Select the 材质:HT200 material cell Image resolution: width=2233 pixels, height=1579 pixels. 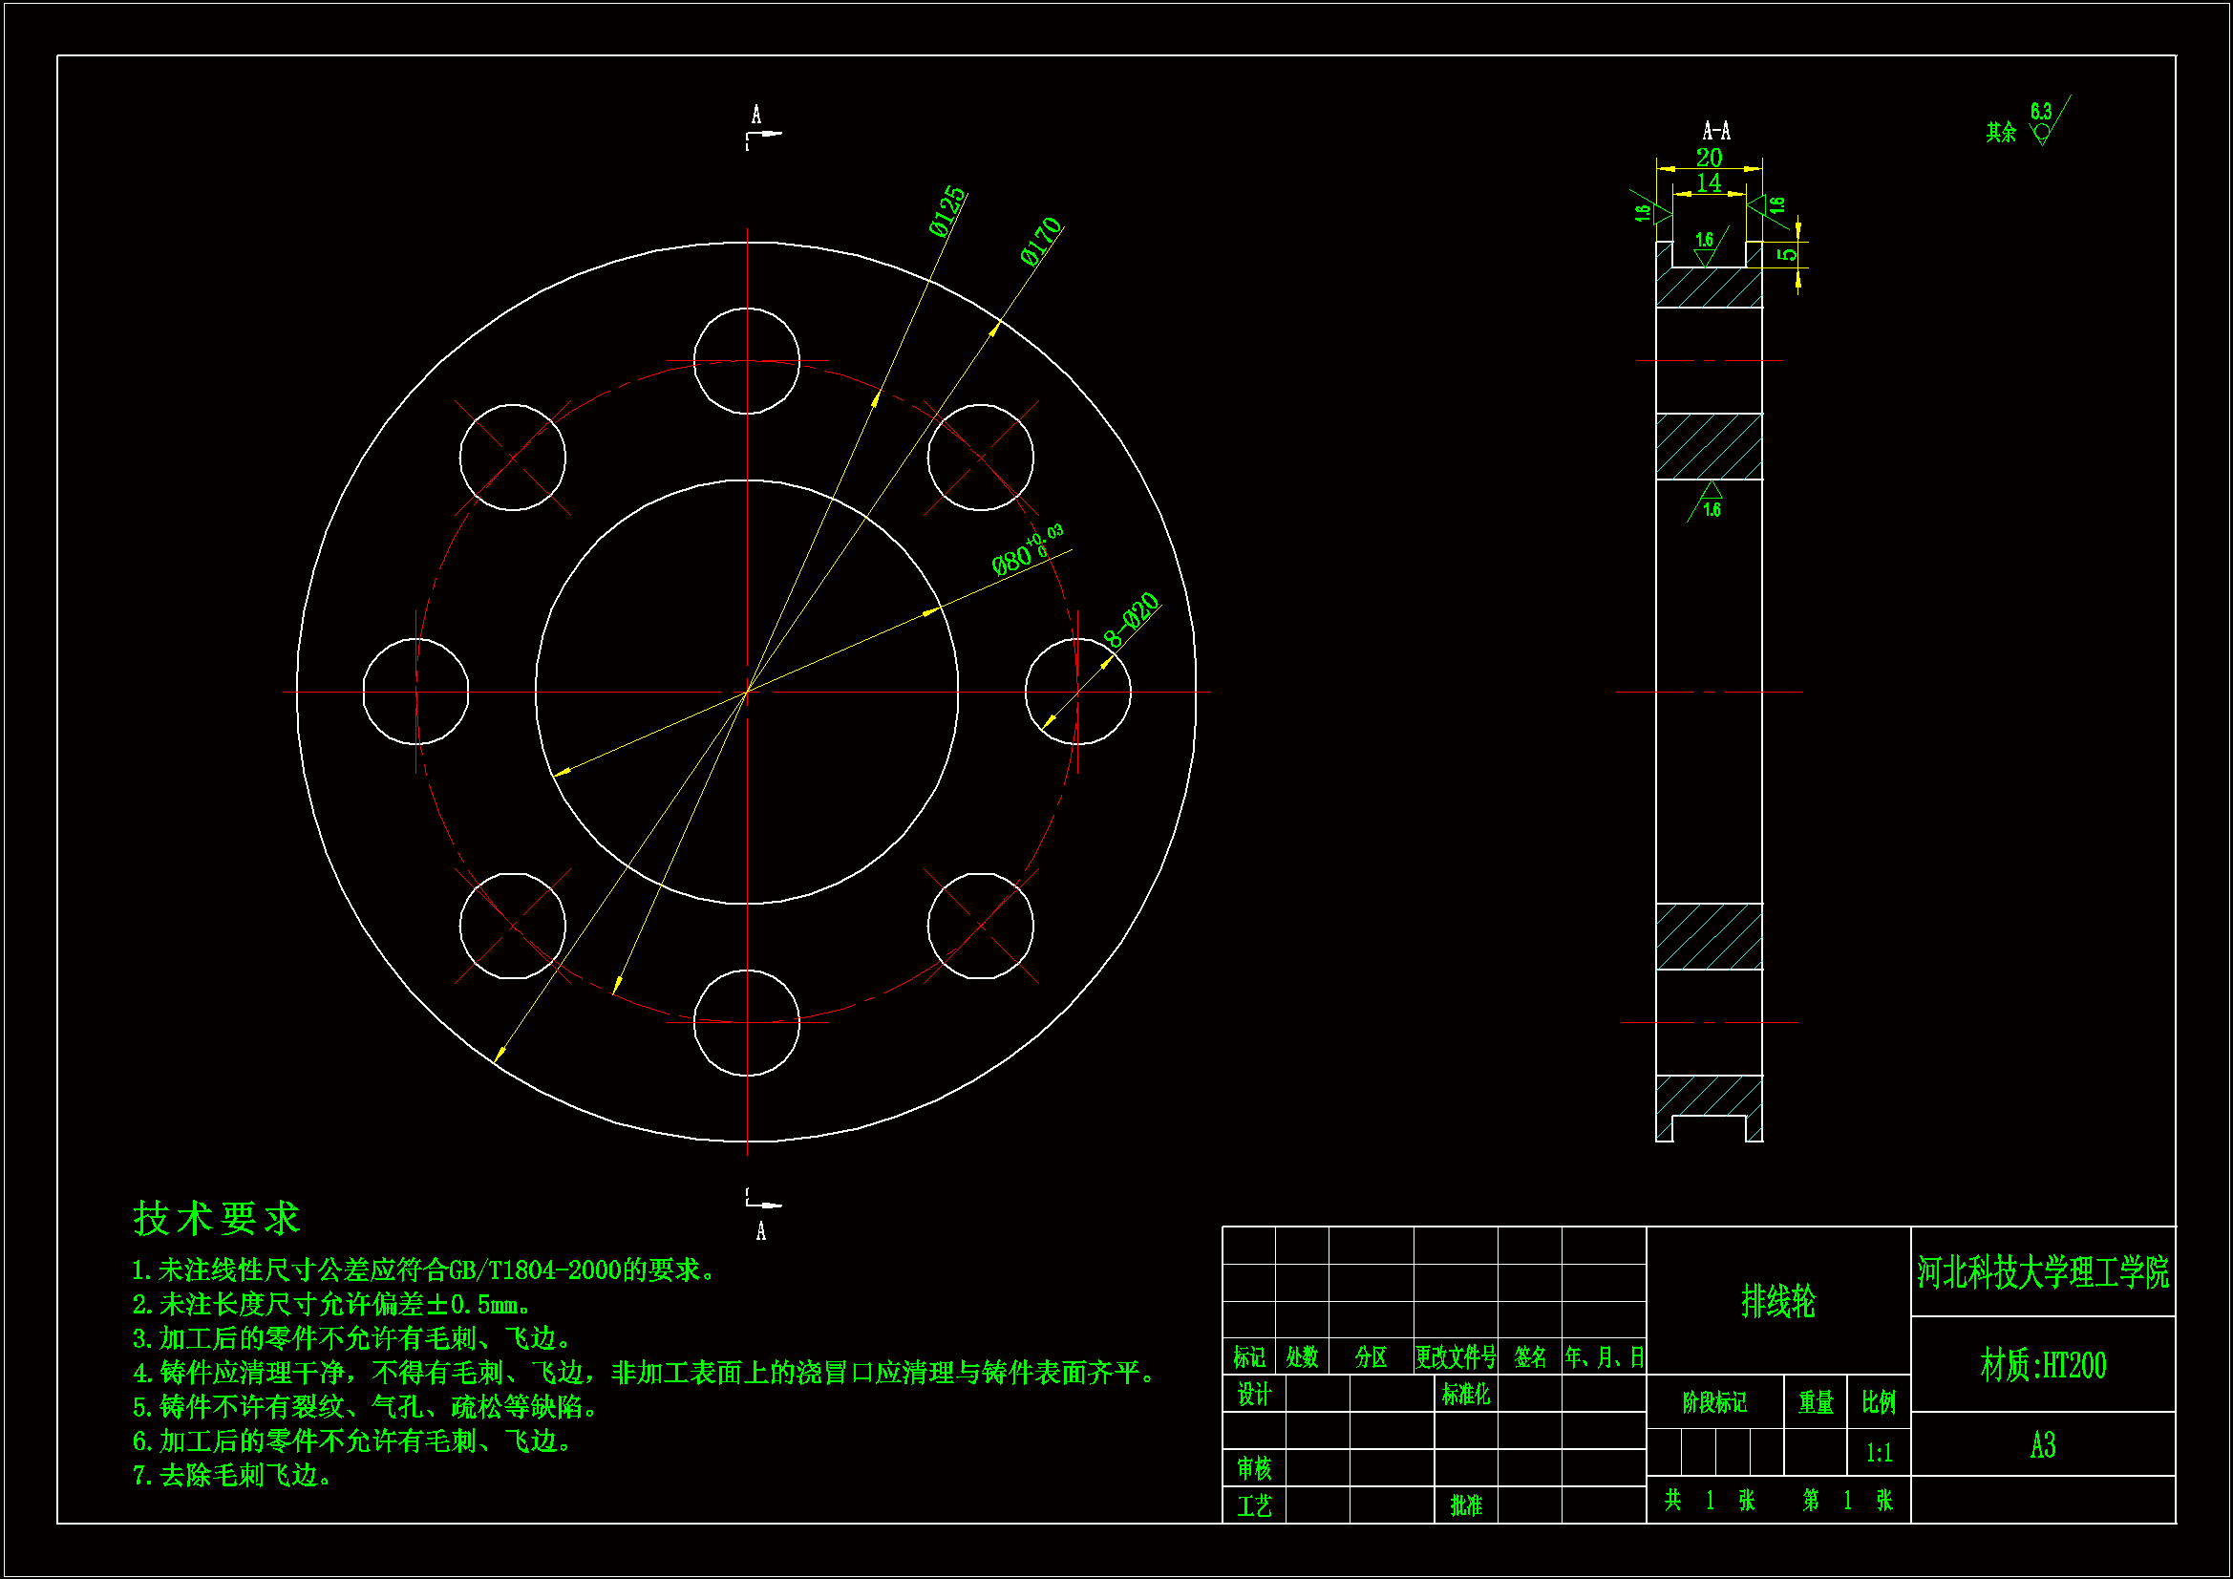pos(2042,1365)
